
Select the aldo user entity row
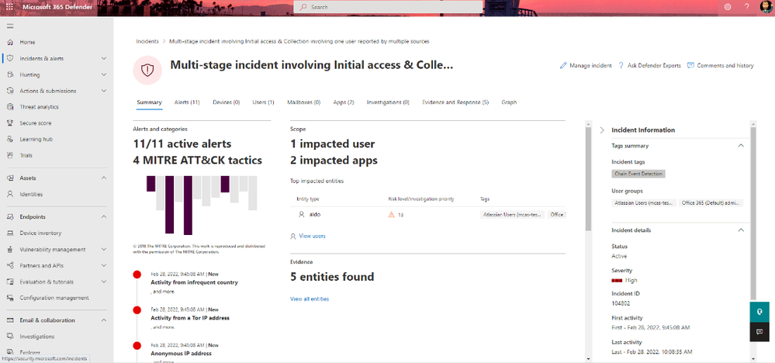point(428,214)
